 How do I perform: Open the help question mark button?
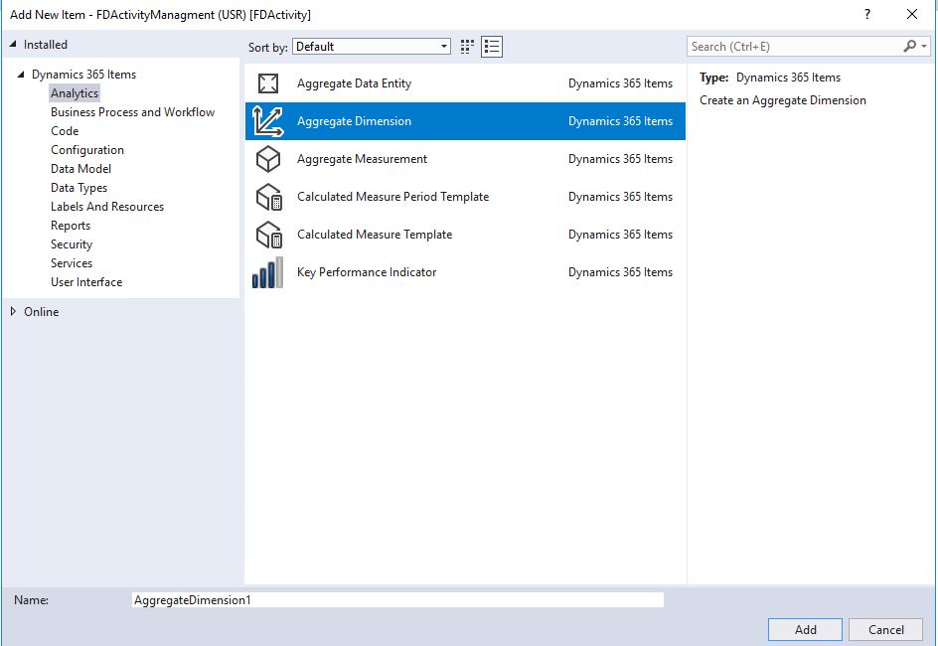coord(867,14)
